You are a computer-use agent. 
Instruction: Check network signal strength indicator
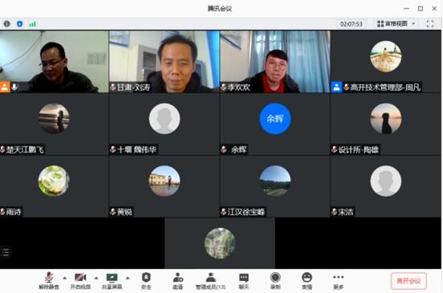[x=32, y=23]
